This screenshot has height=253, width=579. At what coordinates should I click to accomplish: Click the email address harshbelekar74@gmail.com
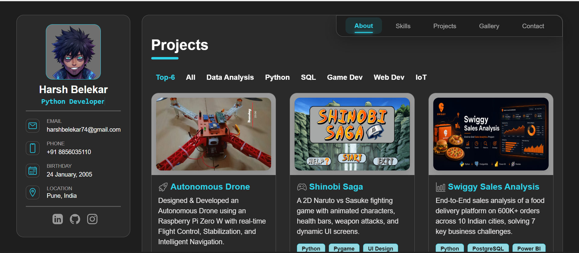click(x=84, y=130)
